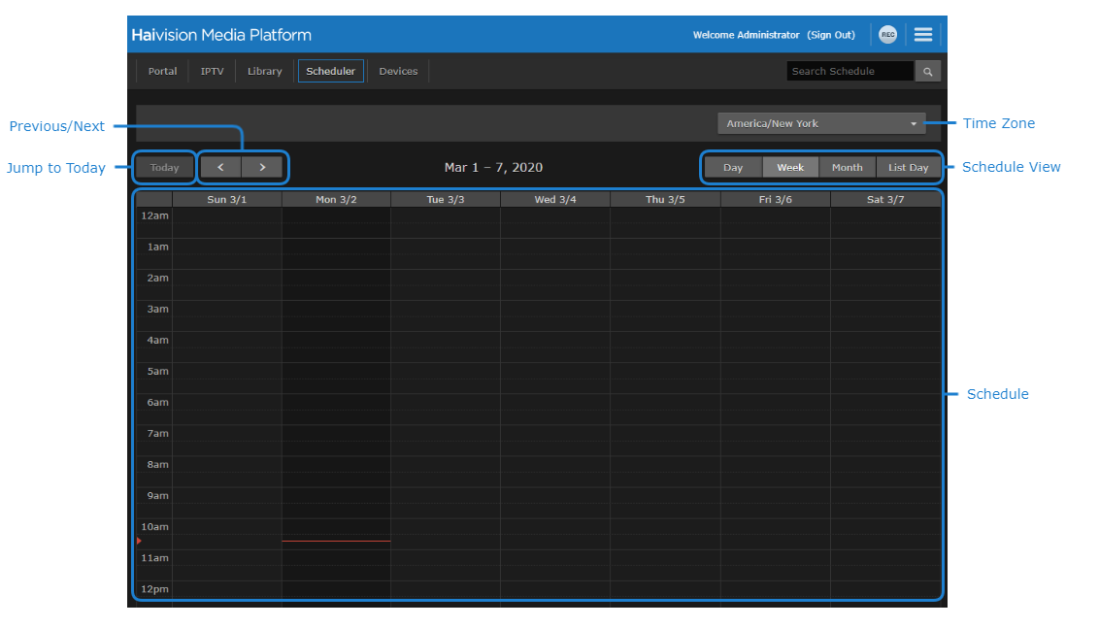Image resolution: width=1099 pixels, height=627 pixels.
Task: Click the Today button
Action: 165,167
